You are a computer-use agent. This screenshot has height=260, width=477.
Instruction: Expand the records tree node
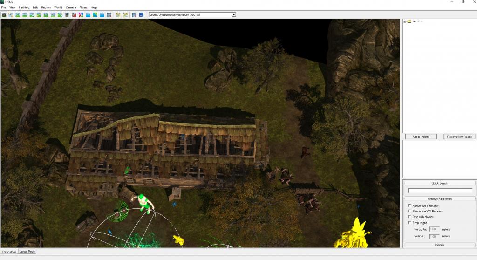[x=405, y=21]
